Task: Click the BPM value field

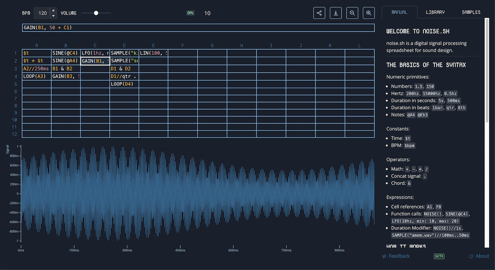Action: pos(43,13)
